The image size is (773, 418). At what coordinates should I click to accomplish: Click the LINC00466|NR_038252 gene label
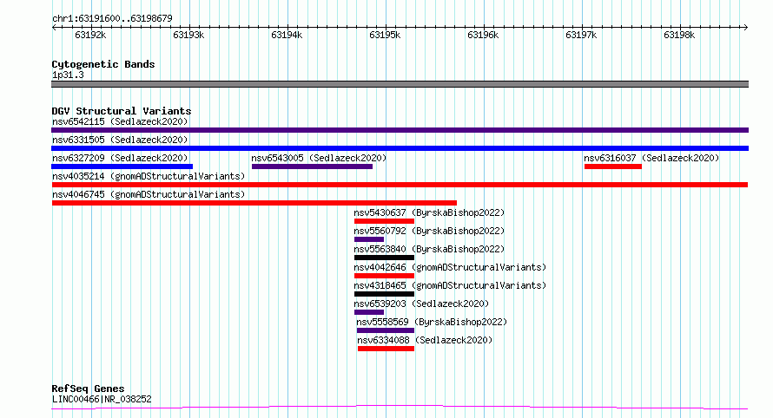102,399
